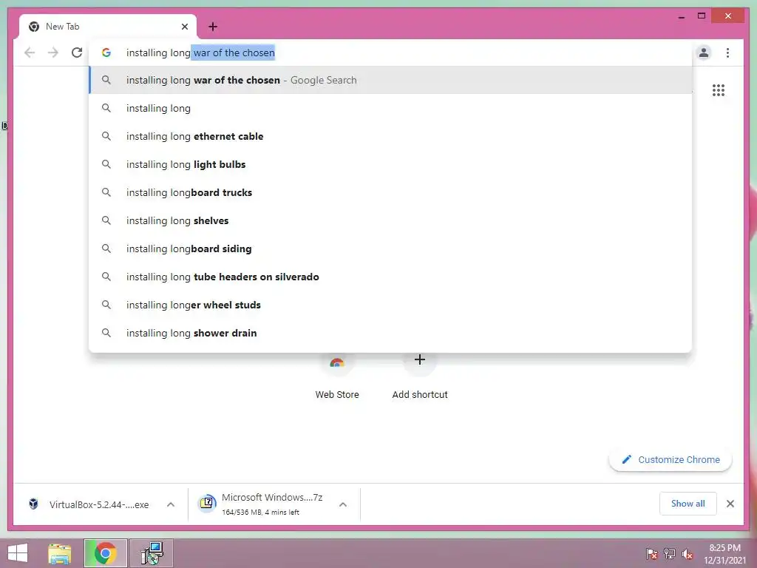Viewport: 757px width, 568px height.
Task: Select suggestion 'installing long war of the chosen'
Action: tap(390, 80)
